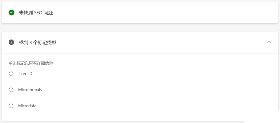The image size is (280, 123).
Task: Click the dark info icon beside 找到 3 个标记类型
Action: click(11, 42)
